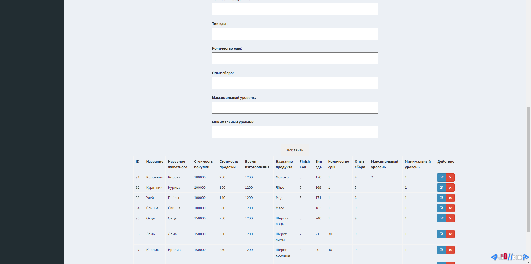531x264 pixels.
Task: Delete the Коровник row
Action: pos(450,177)
